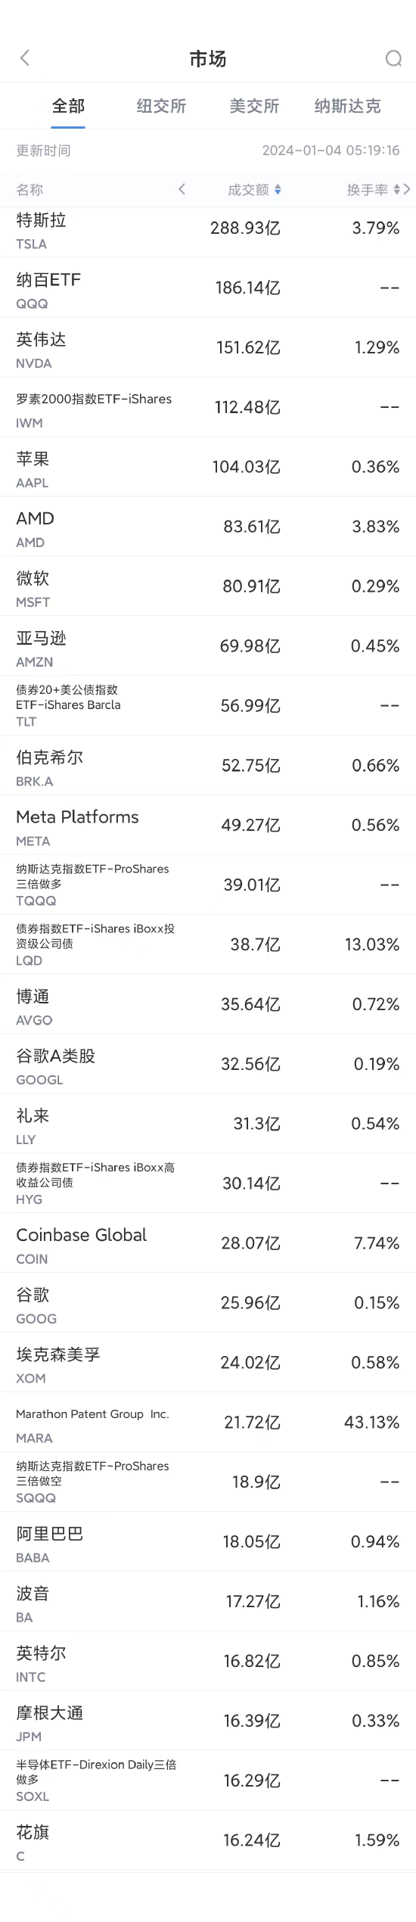This screenshot has width=416, height=1922.
Task: Open 苹果 AAPL stock row
Action: 208,467
